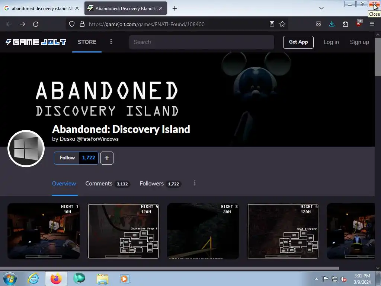
Task: Open the Meat Freezer screenshot thumbnail
Action: pyautogui.click(x=283, y=231)
